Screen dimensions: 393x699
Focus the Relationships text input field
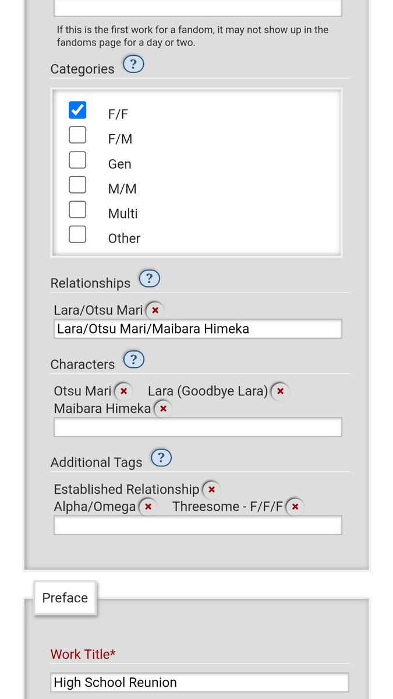click(197, 329)
